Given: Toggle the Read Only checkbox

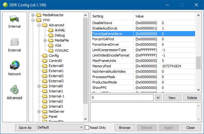Looking at the screenshot, I should (x=87, y=128).
